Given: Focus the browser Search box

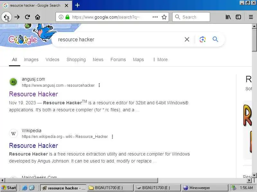Looking at the screenshot, I should [191, 17].
